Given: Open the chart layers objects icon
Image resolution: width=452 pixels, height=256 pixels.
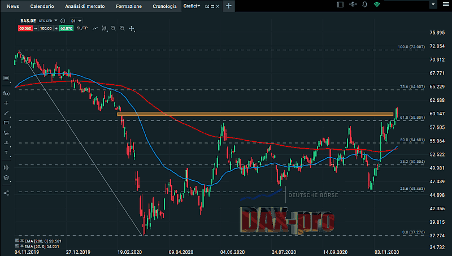Looking at the screenshot, I should pyautogui.click(x=6, y=177).
